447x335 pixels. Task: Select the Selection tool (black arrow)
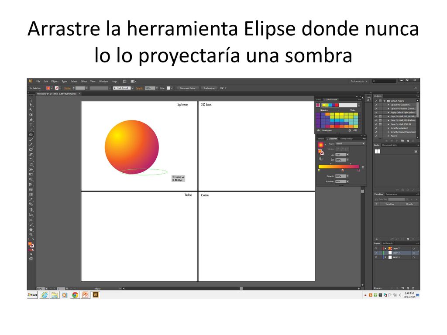point(31,100)
